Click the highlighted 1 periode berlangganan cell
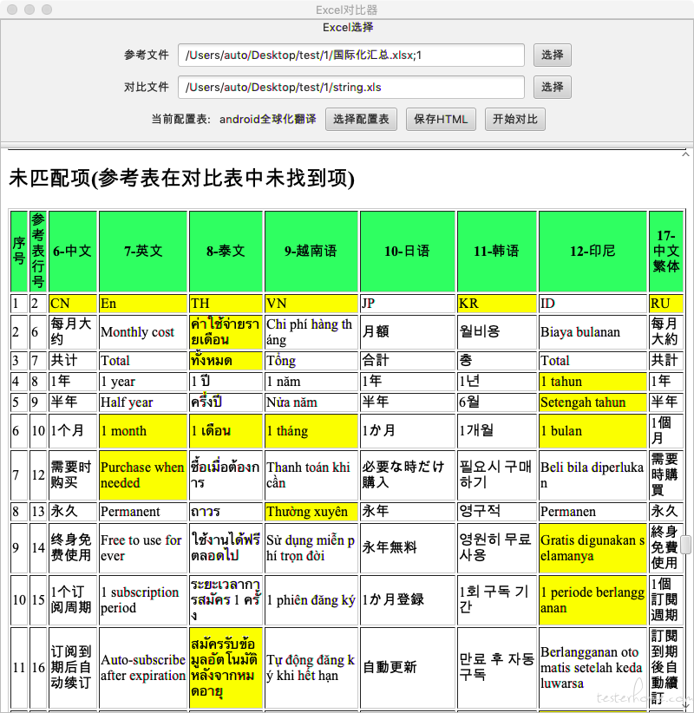694x713 pixels. [593, 600]
